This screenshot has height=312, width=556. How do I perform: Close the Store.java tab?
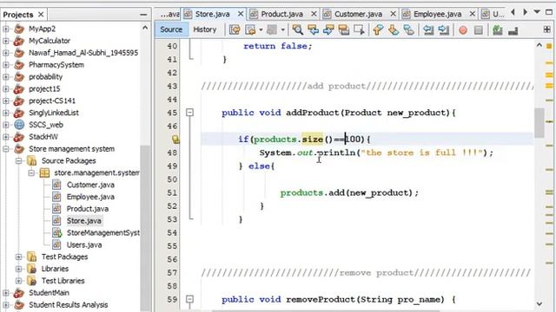(x=241, y=14)
